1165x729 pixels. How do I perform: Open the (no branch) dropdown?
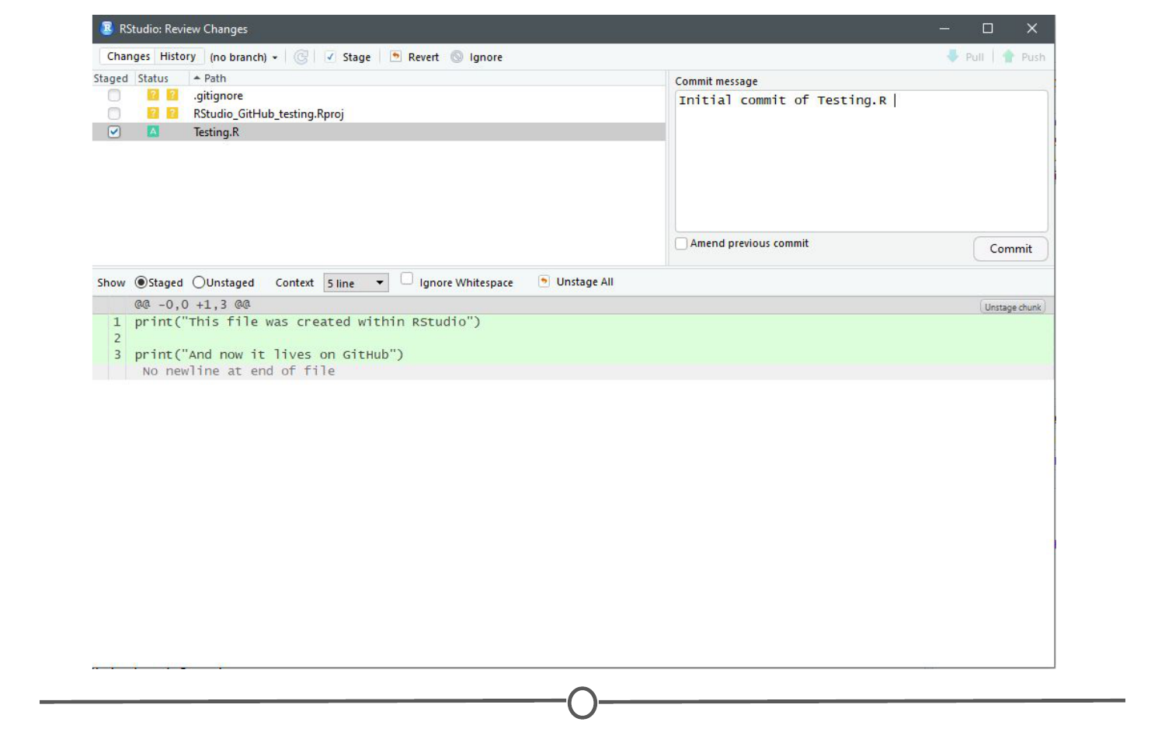[x=243, y=58]
